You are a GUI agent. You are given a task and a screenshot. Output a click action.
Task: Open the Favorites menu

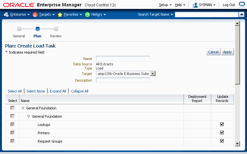pos(73,14)
